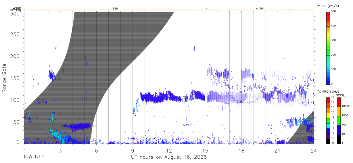This screenshot has width=353, height=163.
Task: Click the x-axis tick label '3'
Action: [60, 150]
